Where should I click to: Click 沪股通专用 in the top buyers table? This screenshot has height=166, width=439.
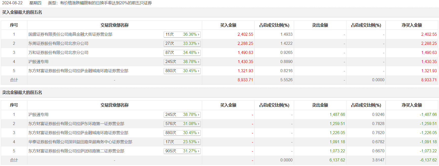(x=38, y=62)
